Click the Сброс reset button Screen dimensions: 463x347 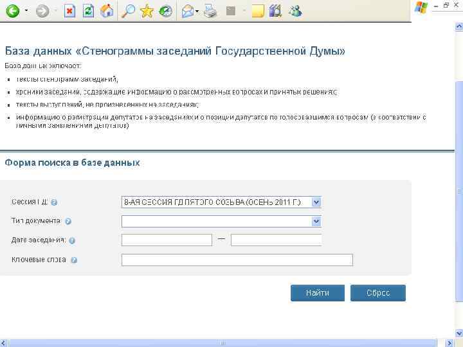378,293
